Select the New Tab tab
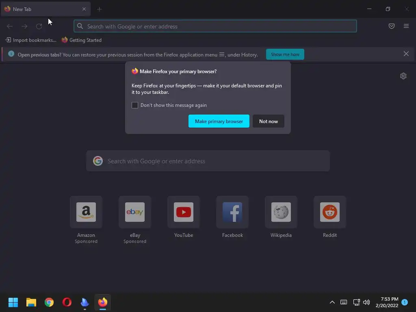 (x=45, y=9)
